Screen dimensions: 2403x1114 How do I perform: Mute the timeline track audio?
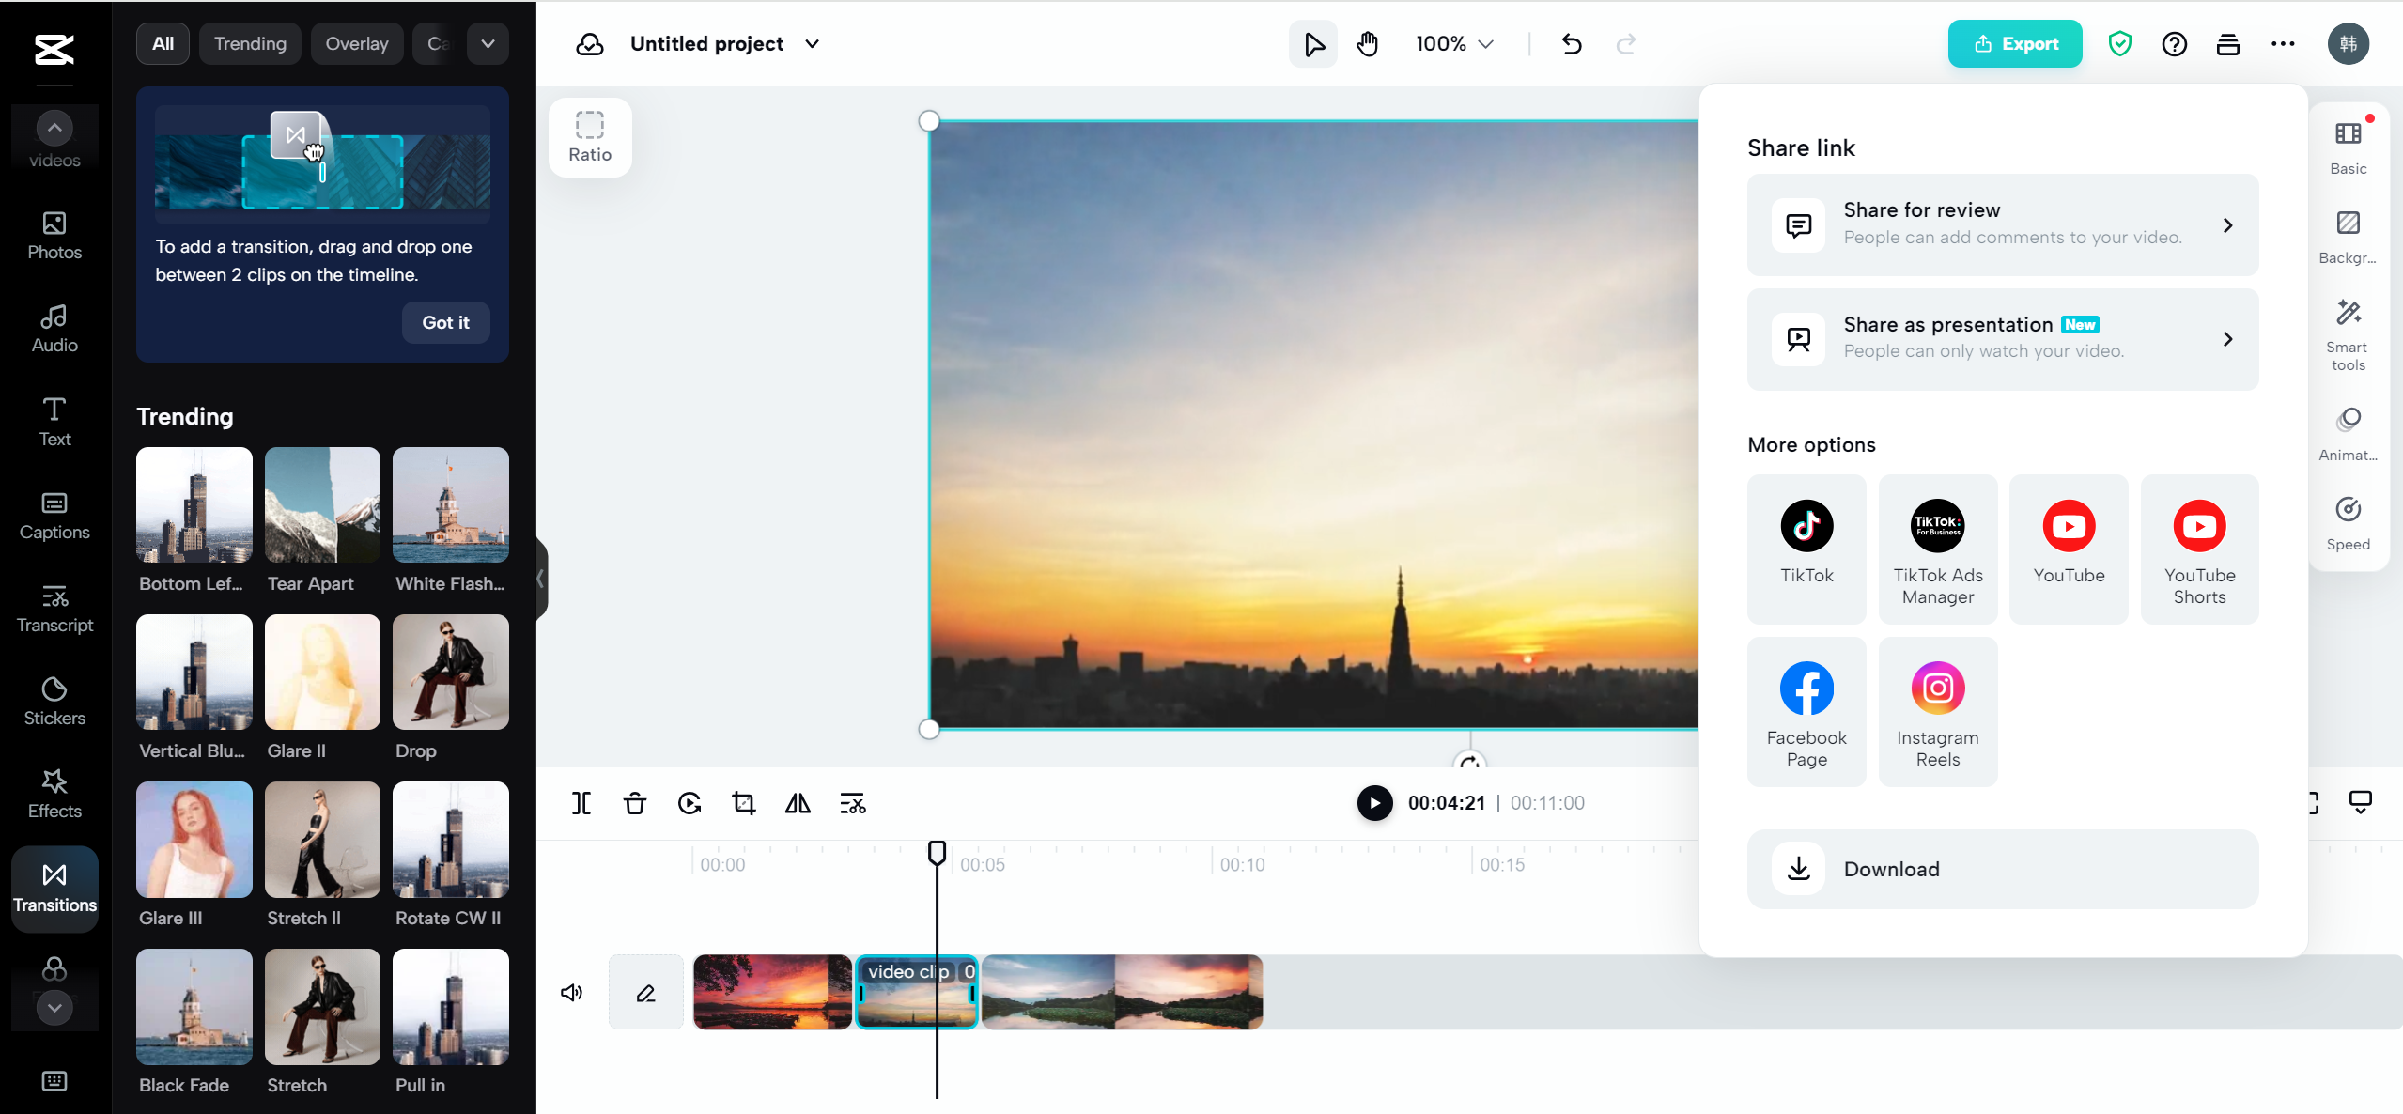click(571, 993)
